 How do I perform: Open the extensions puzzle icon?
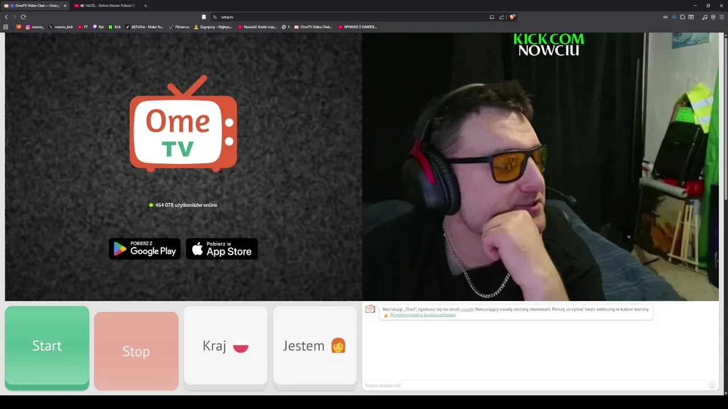pos(682,17)
